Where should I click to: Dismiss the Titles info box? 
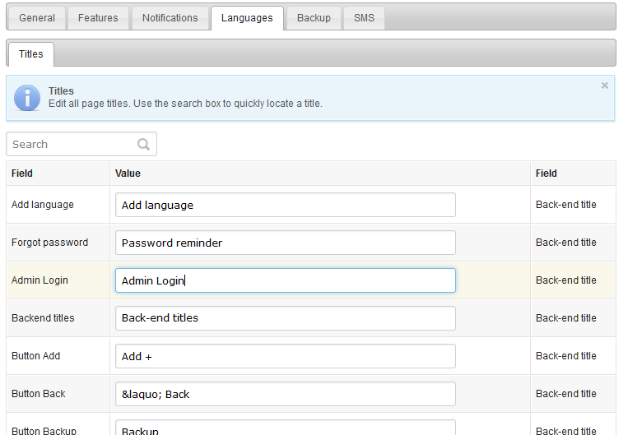605,86
